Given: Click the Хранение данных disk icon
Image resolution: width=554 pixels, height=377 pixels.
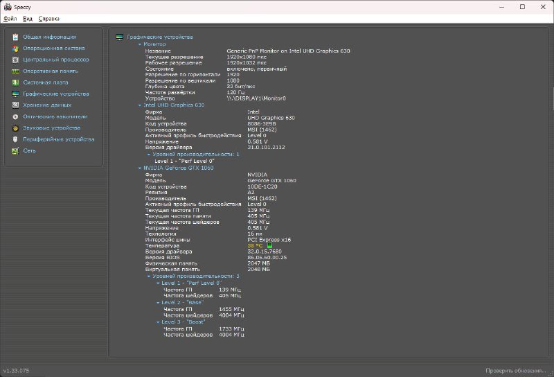Looking at the screenshot, I should tap(15, 105).
